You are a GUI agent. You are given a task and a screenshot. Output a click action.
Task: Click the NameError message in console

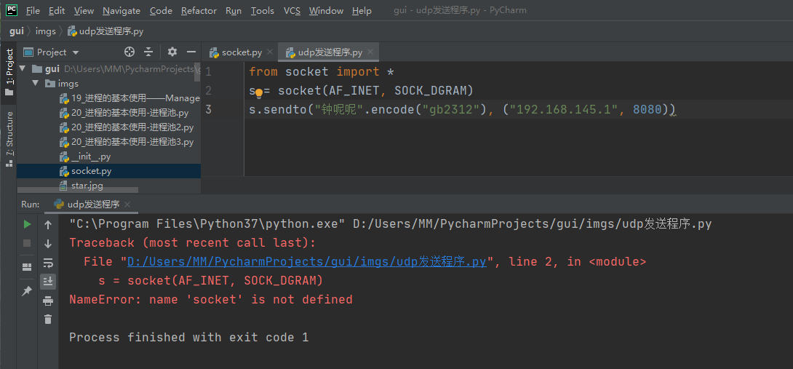[211, 300]
